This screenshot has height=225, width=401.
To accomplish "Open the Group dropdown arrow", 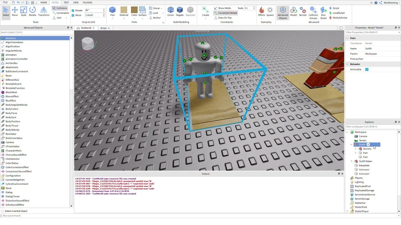I will tap(161, 8).
